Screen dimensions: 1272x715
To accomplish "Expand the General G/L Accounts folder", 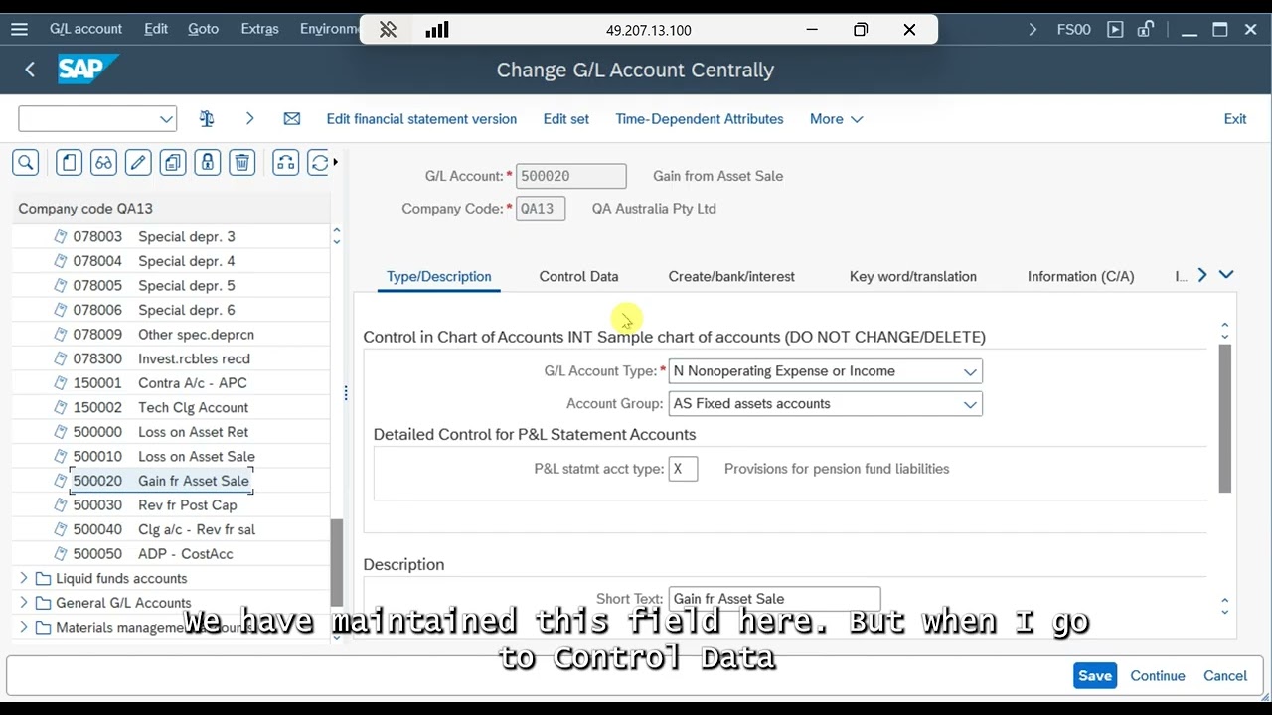I will click(24, 603).
